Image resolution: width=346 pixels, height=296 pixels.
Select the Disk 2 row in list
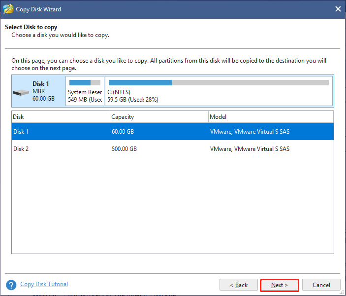173,149
